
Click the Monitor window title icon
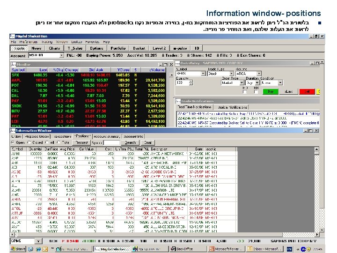coord(13,64)
